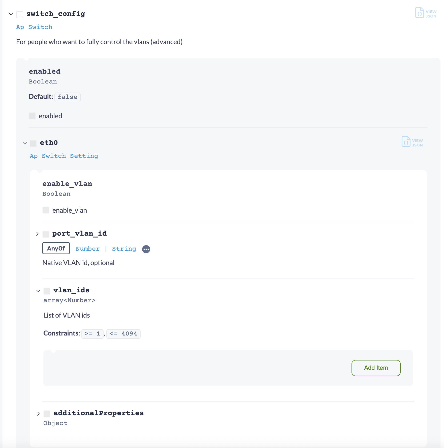Image resolution: width=444 pixels, height=448 pixels.
Task: Tick the port_vlan_id checkbox
Action: (x=46, y=234)
